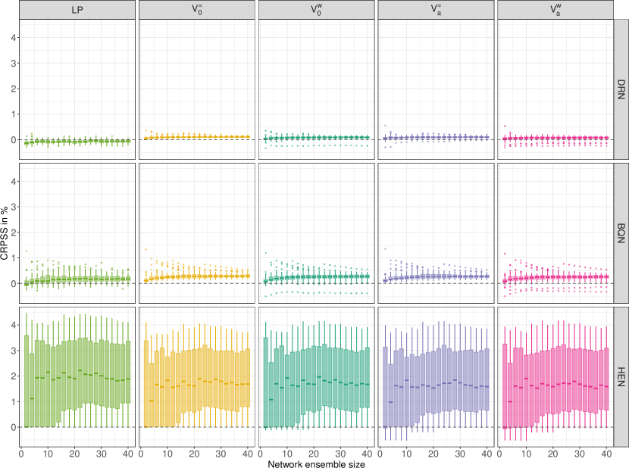
Task: Click the V0 w column header
Action: pyautogui.click(x=316, y=10)
